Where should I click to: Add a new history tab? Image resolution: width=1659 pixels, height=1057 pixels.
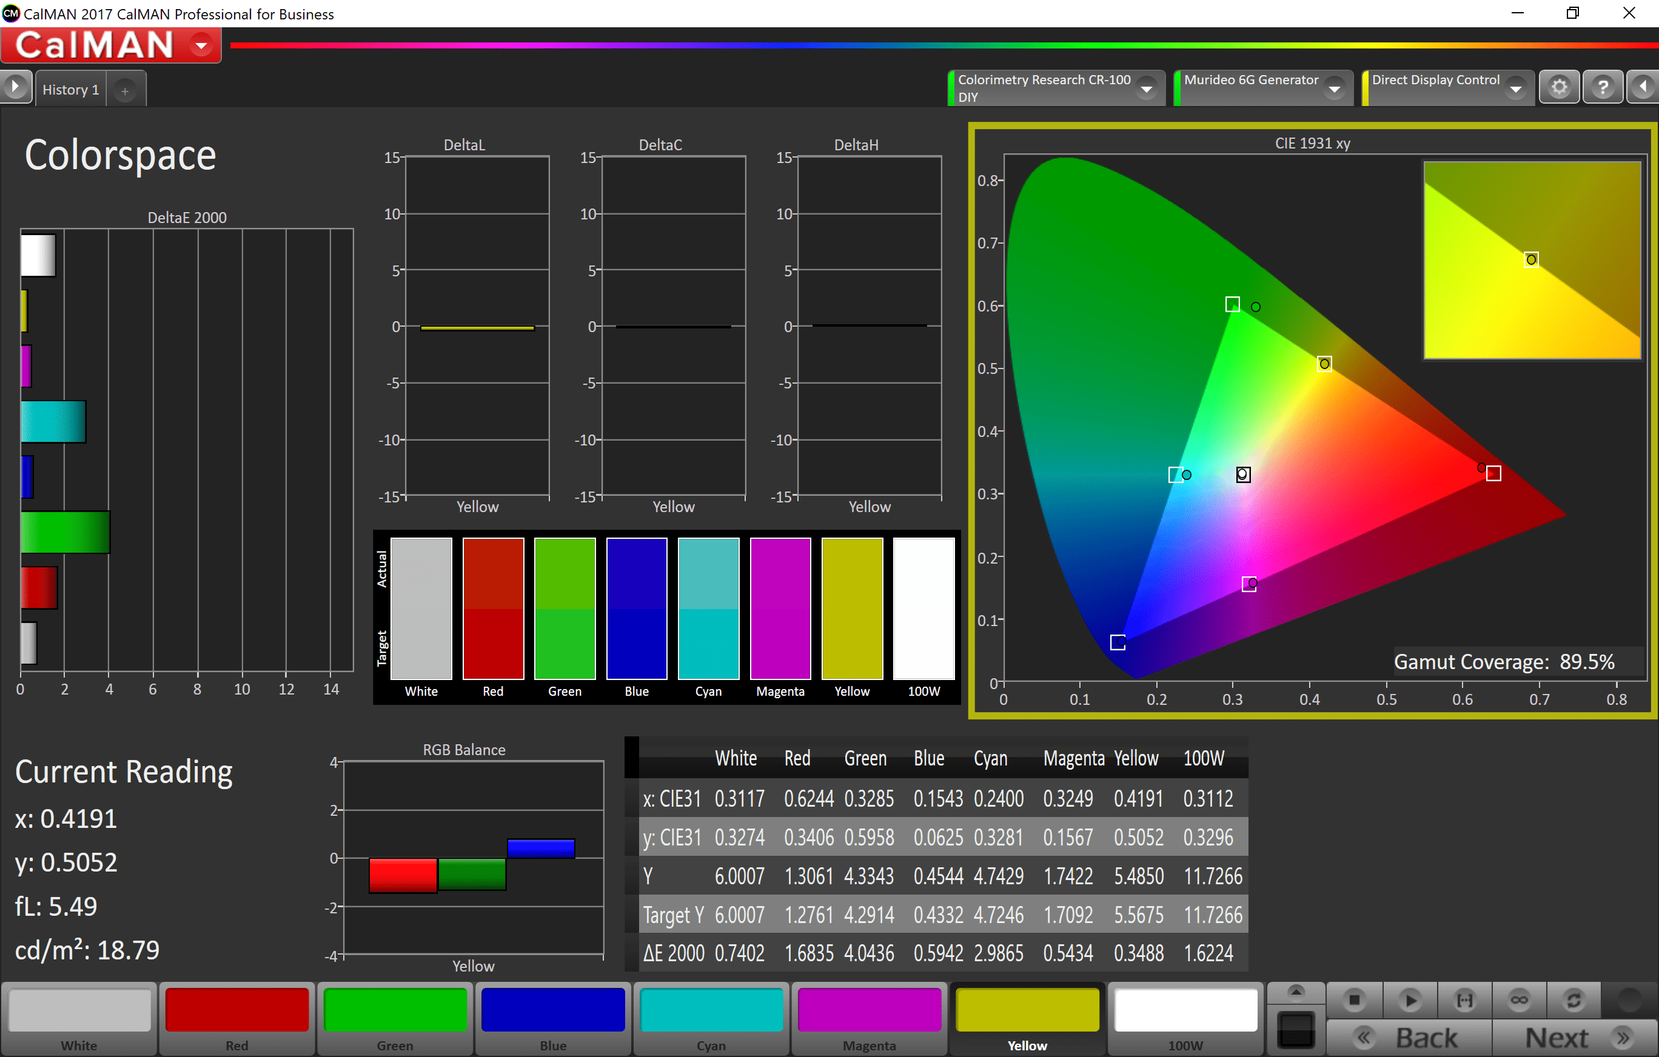click(x=125, y=91)
